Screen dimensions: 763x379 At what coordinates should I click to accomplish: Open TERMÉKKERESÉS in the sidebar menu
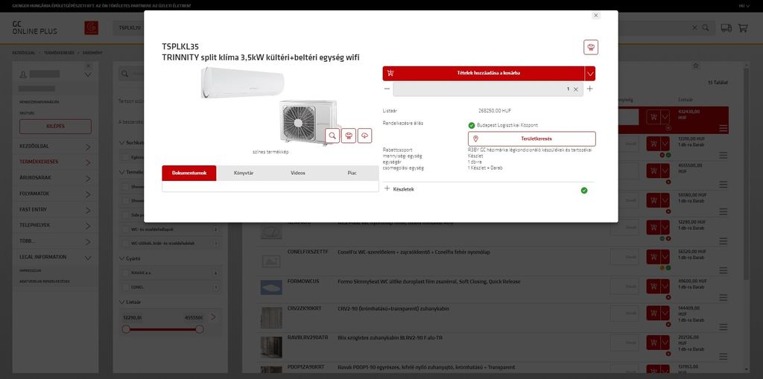click(55, 162)
